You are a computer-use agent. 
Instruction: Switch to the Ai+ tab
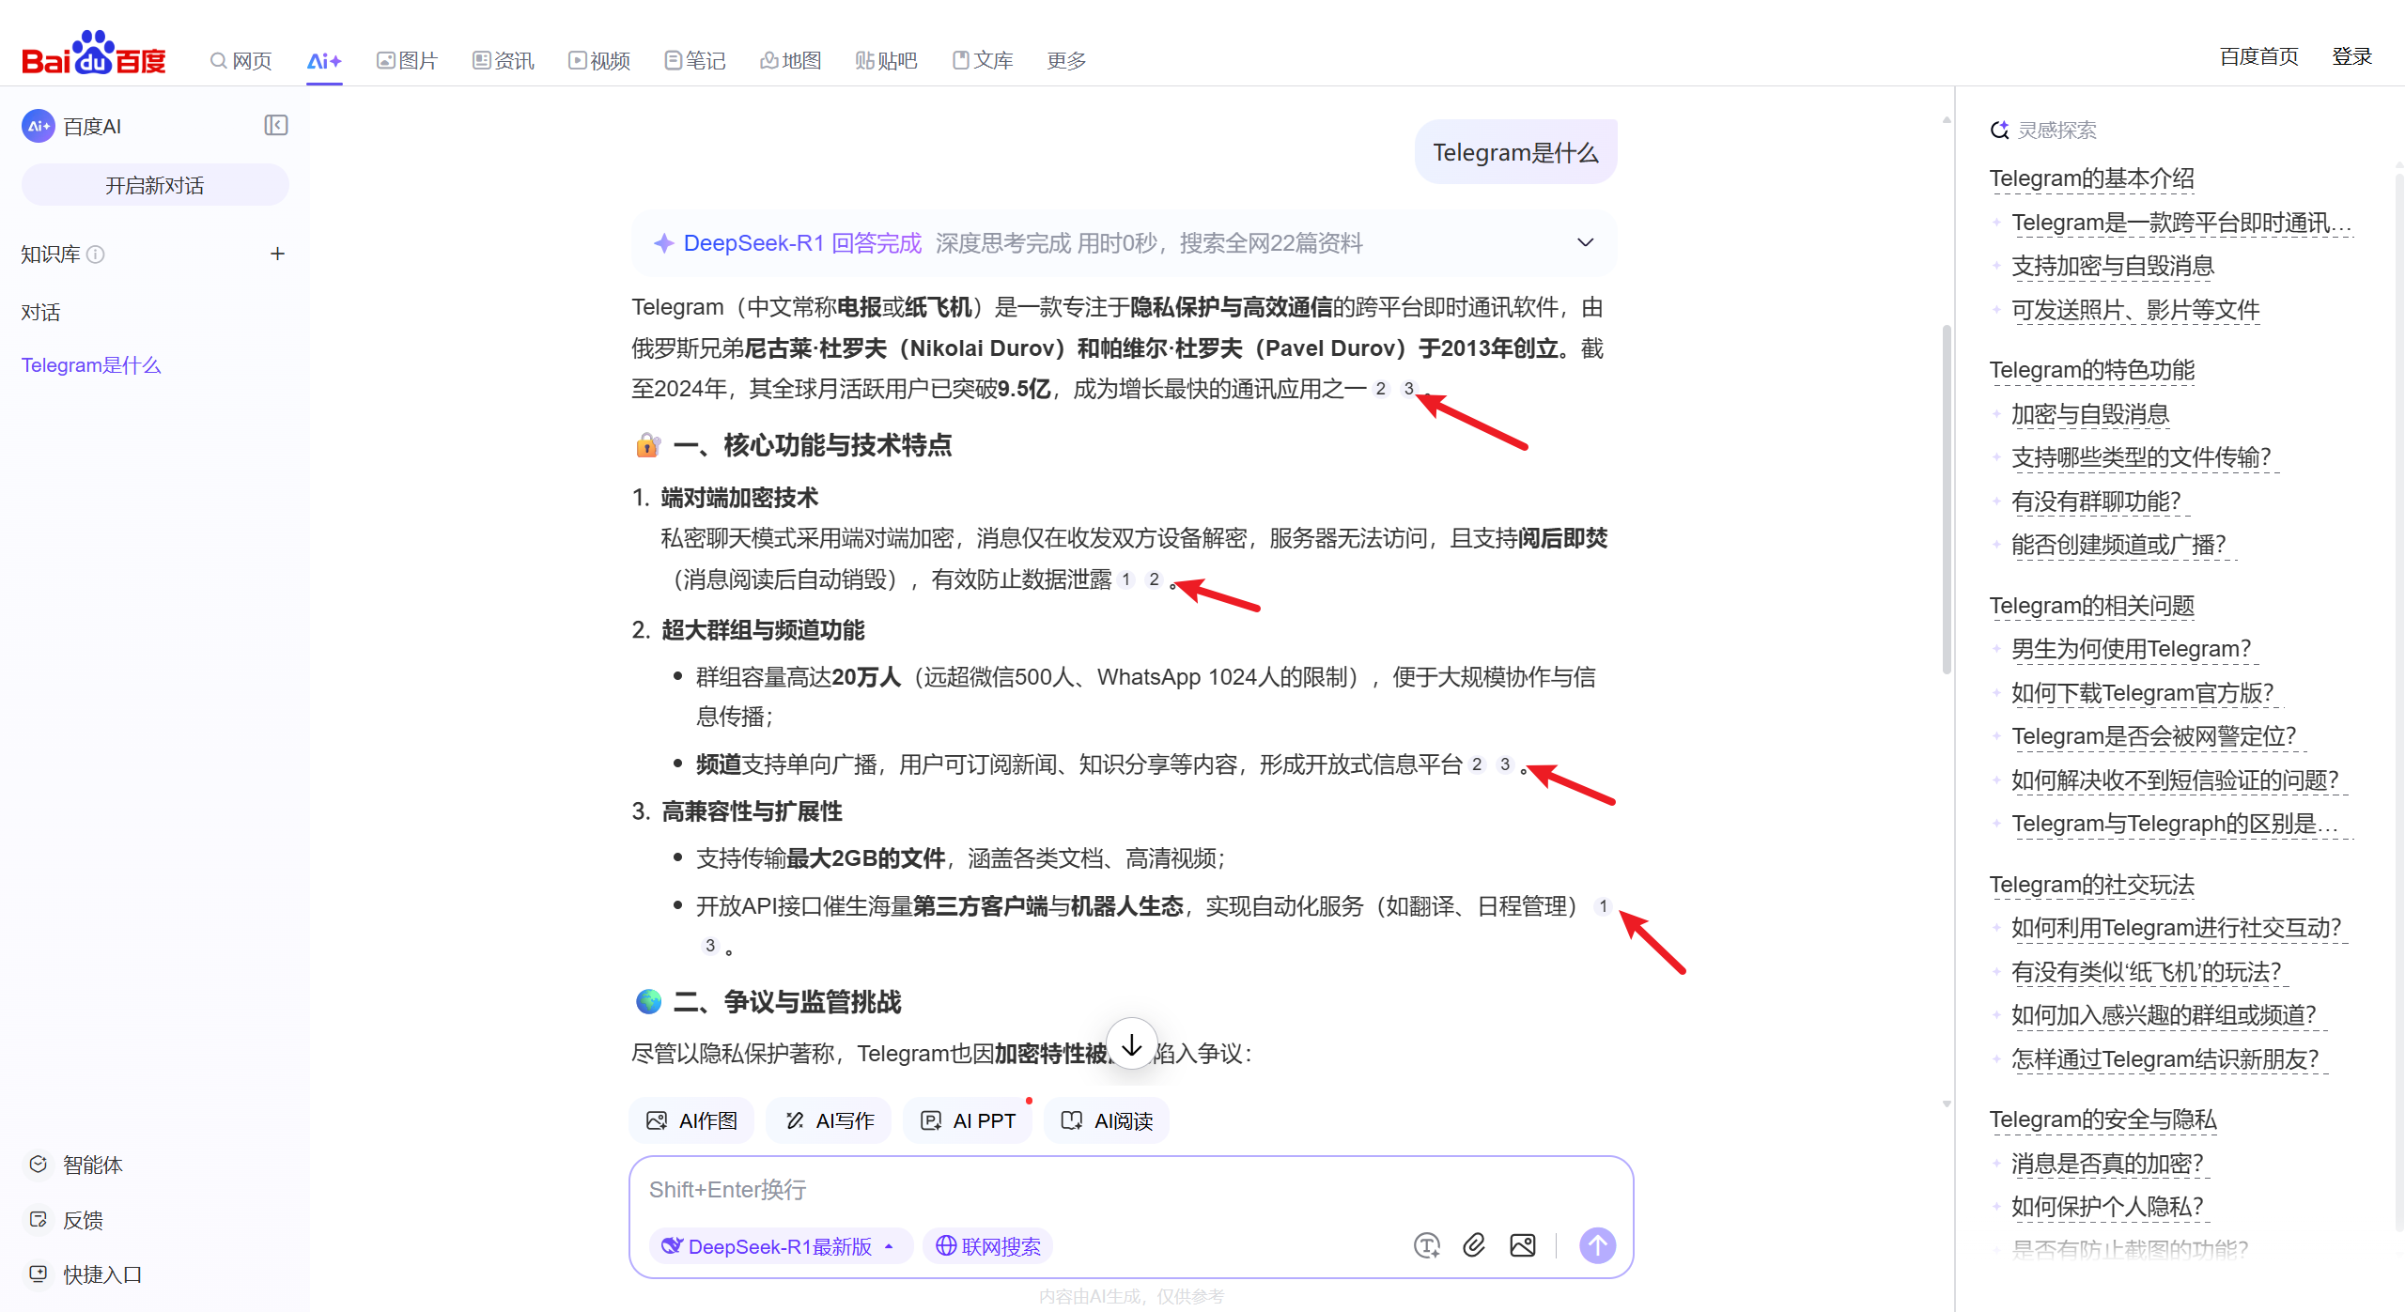[324, 60]
